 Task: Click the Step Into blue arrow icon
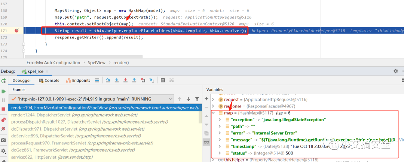pos(117,80)
